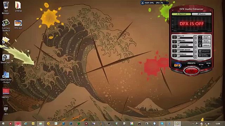This screenshot has width=225, height=126.
Task: Select Speech processing mode
Action: [x=205, y=45]
